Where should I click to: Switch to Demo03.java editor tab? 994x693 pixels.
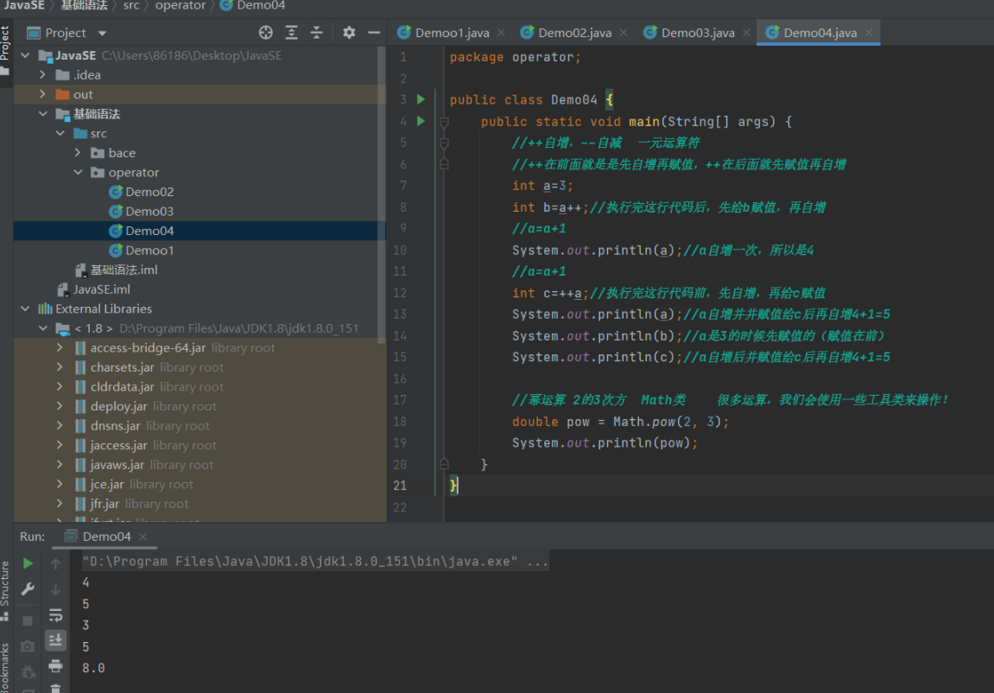tap(697, 33)
